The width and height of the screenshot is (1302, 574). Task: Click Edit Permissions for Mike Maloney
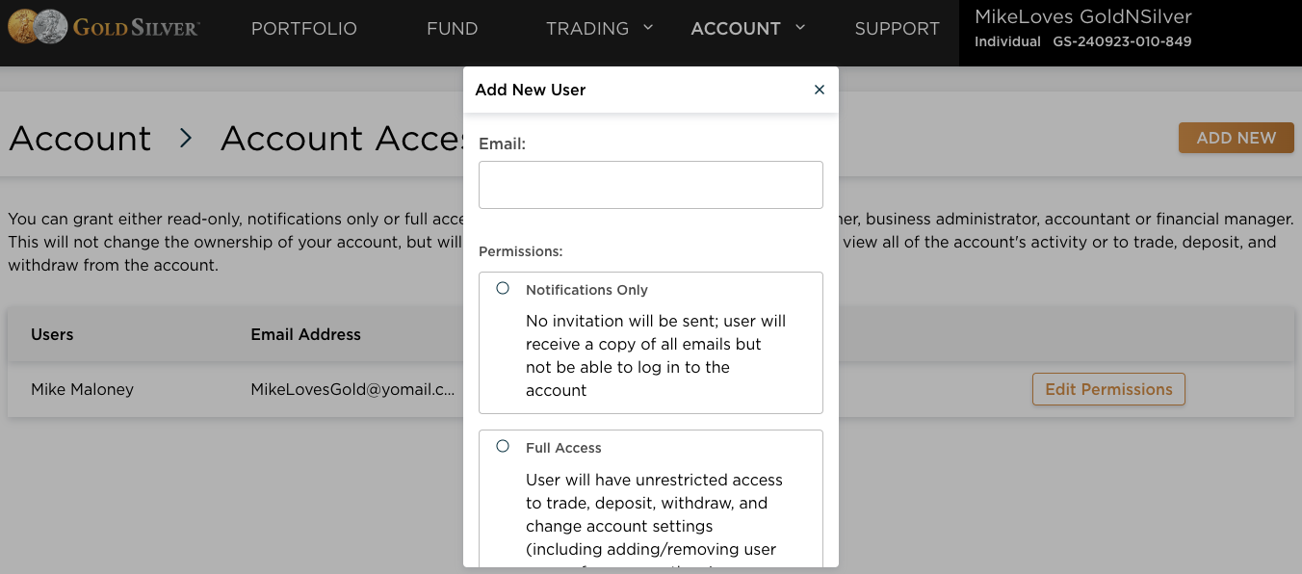click(x=1108, y=389)
